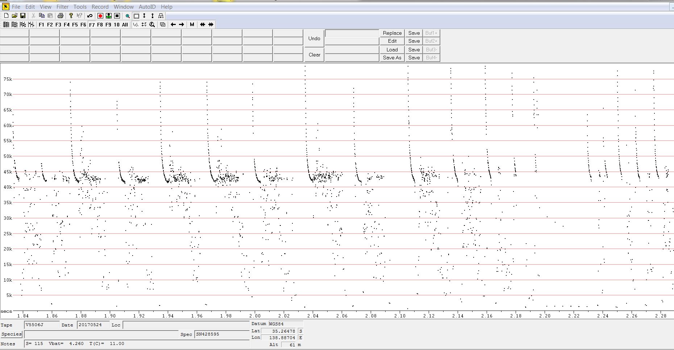This screenshot has width=674, height=350.
Task: Click the Species input field
Action: click(x=101, y=334)
